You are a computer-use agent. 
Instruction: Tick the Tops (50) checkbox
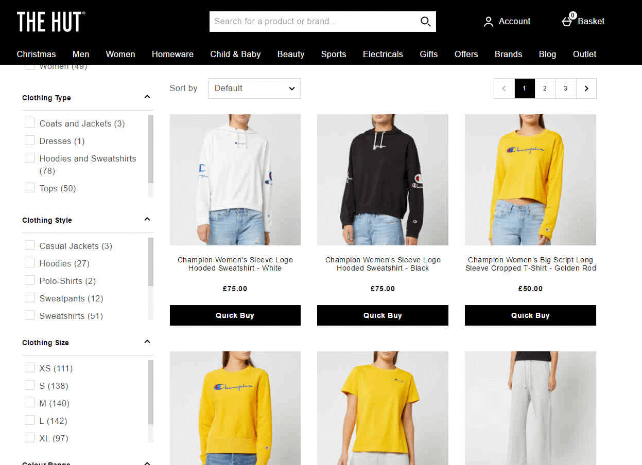30,188
